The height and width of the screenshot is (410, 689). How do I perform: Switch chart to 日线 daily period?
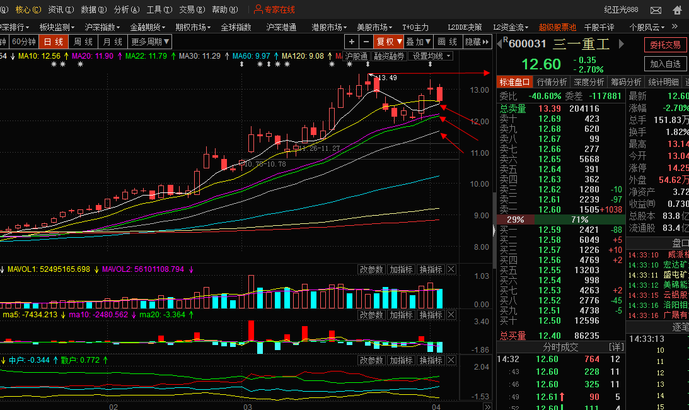coord(53,42)
